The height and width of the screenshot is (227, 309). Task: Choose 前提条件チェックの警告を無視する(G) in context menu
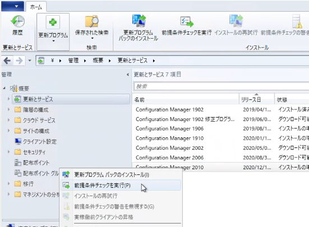tap(121, 206)
